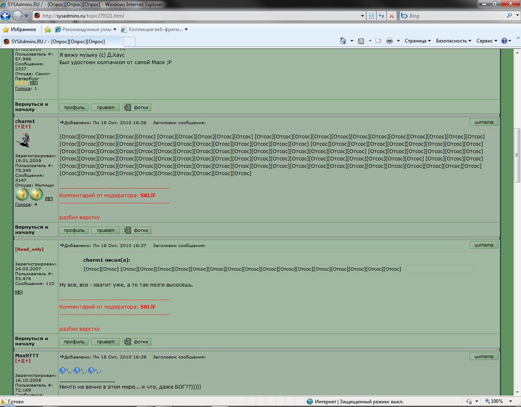This screenshot has height=407, width=521.
Task: Click фотки button under first post
Action: (x=137, y=107)
